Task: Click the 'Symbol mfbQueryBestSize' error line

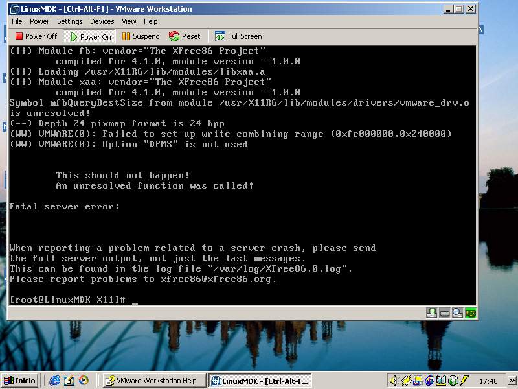Action: pos(239,103)
